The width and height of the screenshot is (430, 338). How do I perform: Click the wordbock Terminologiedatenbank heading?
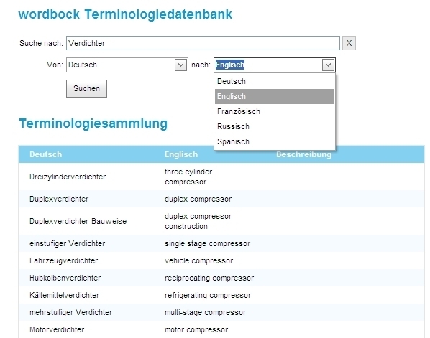(x=125, y=14)
